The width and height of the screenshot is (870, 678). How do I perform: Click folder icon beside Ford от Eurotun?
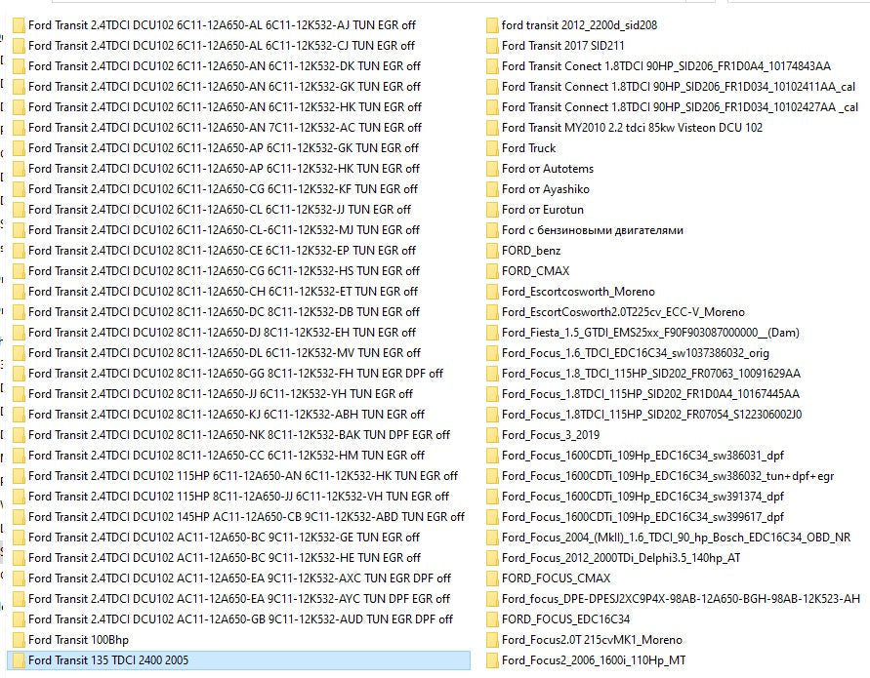coord(491,210)
